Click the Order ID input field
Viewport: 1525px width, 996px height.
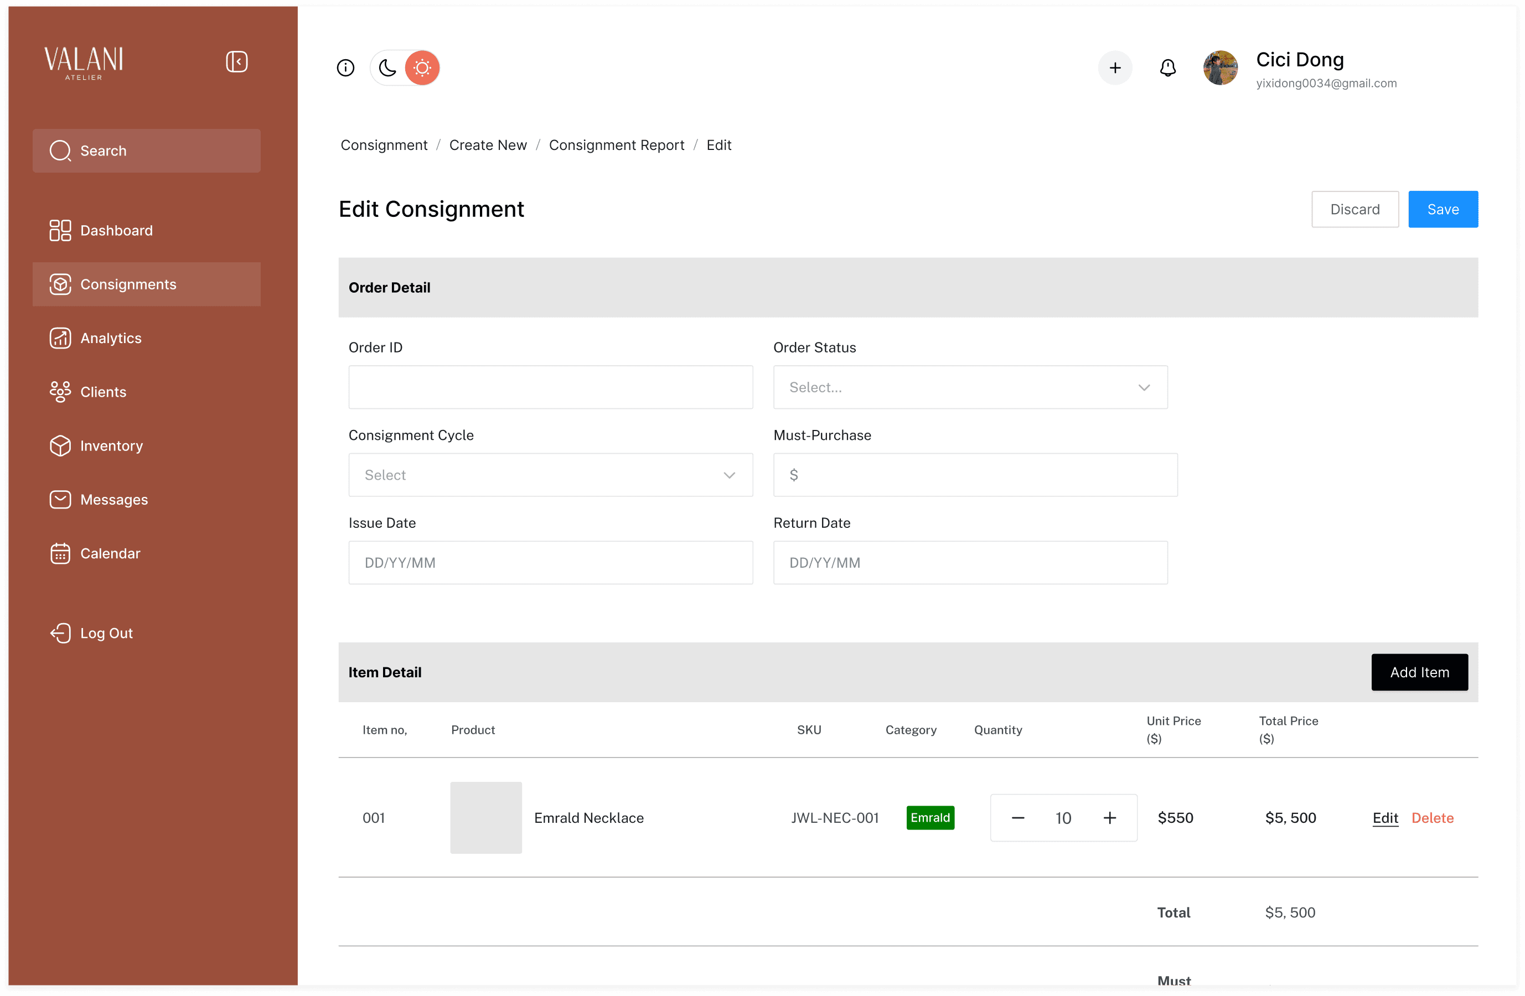coord(550,387)
